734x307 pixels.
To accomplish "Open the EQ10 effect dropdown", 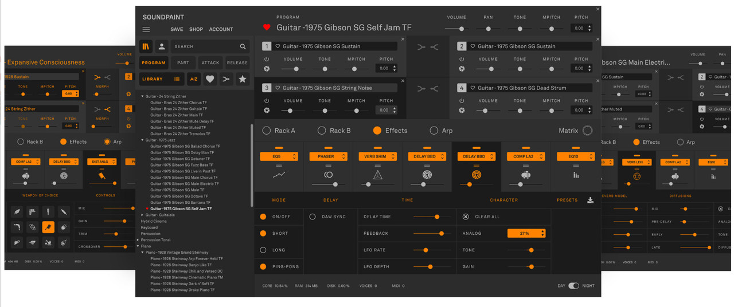I will tap(576, 156).
